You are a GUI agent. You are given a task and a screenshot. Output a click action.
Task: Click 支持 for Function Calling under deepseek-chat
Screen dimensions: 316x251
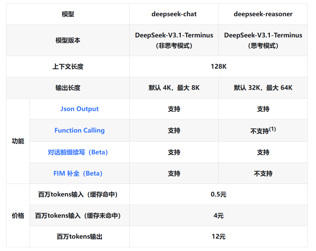point(174,130)
